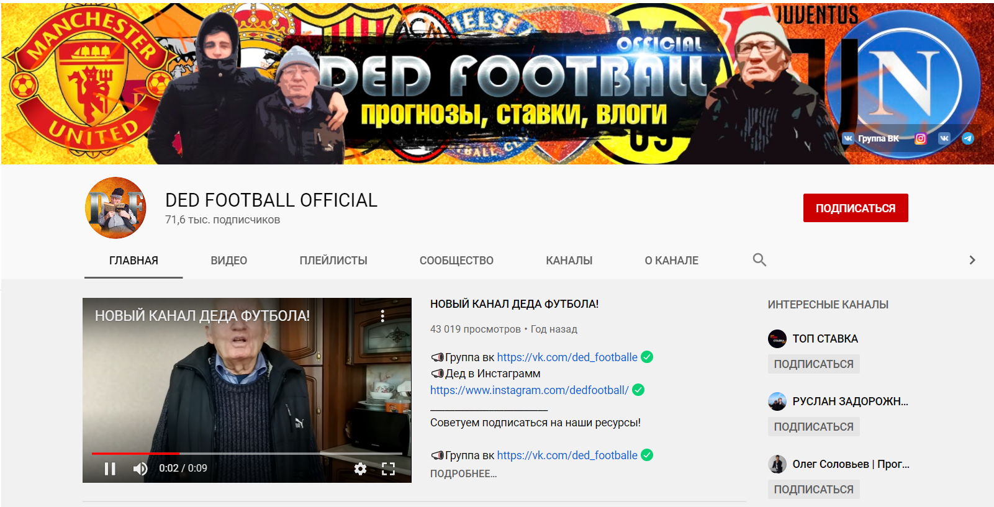Screen dimensions: 994x507
Task: Click the title overlay inside video player
Action: [202, 316]
